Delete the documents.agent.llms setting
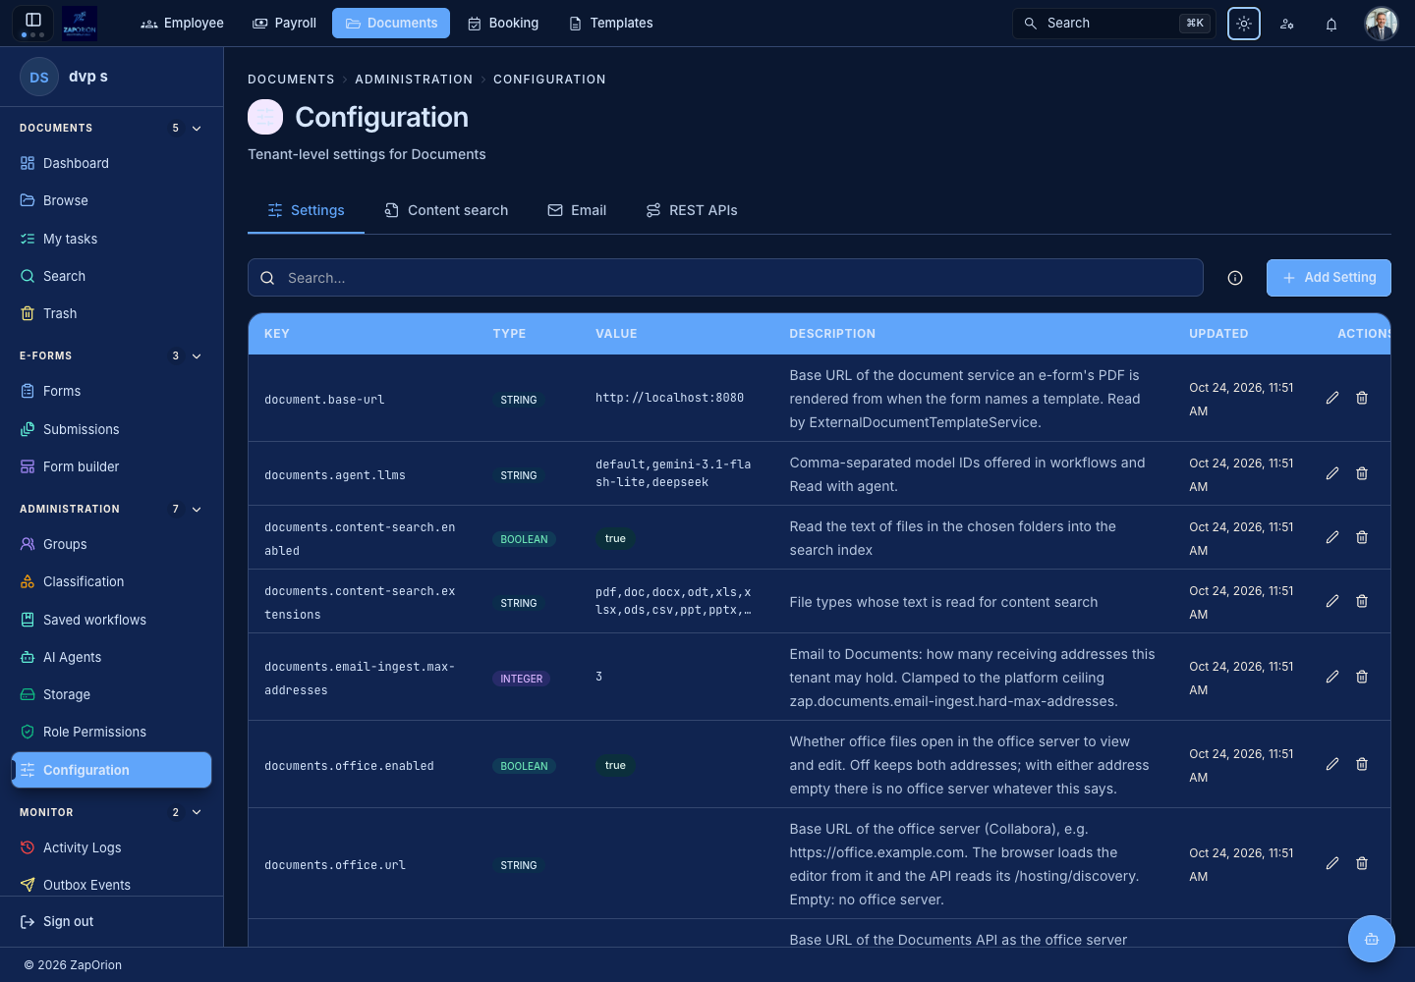 point(1362,473)
